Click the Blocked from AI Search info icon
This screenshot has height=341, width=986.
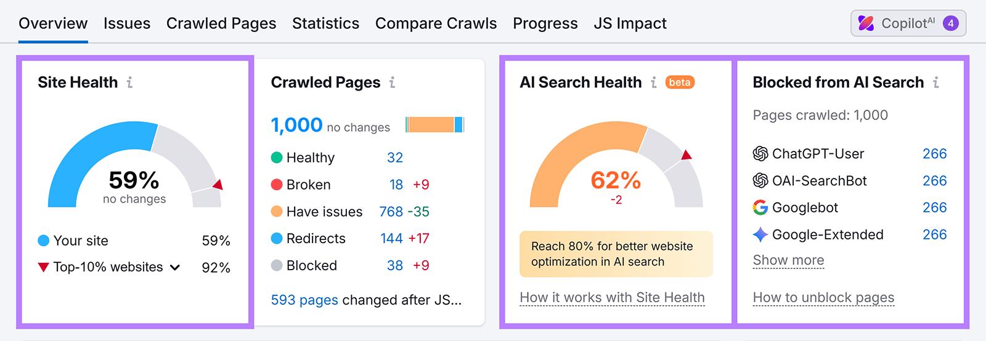(x=935, y=82)
